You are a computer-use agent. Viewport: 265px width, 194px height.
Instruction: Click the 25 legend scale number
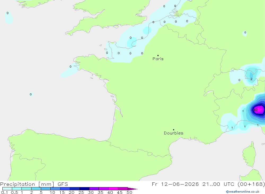(x=81, y=192)
